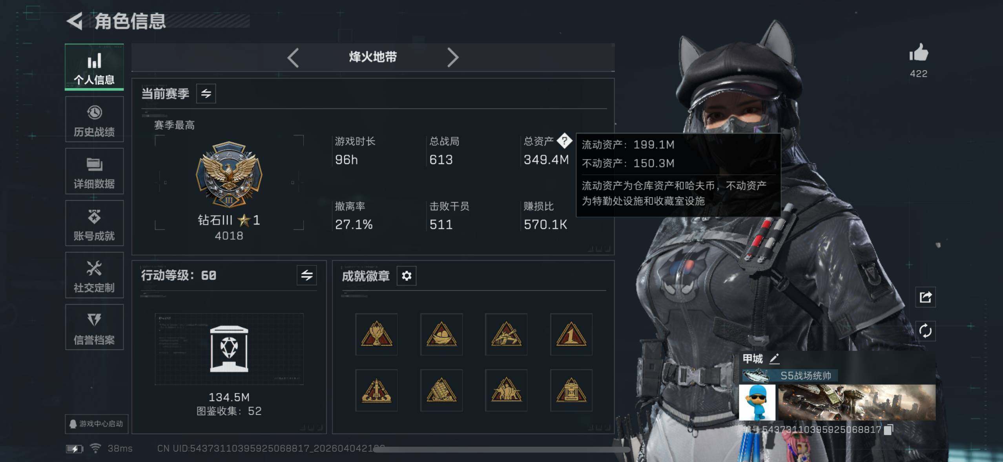Click the rotate/refresh character icon

click(925, 331)
